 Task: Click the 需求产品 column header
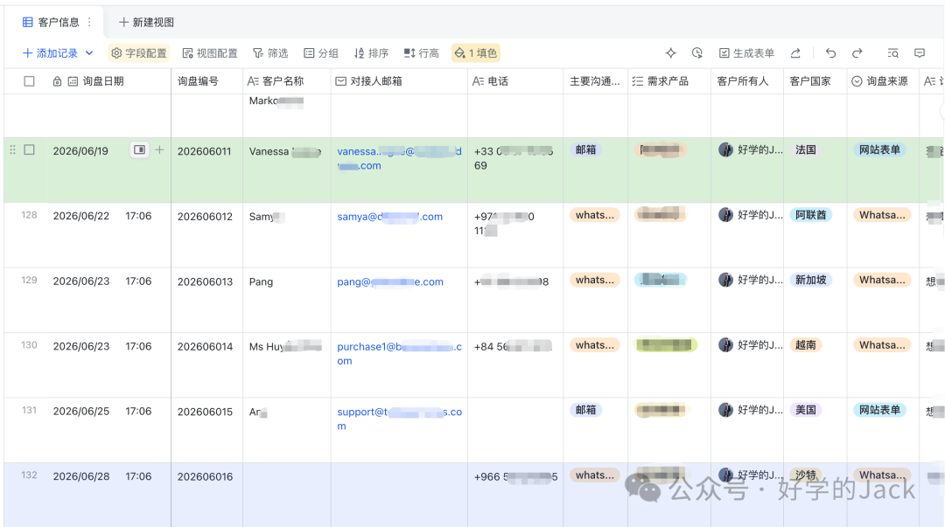(668, 81)
